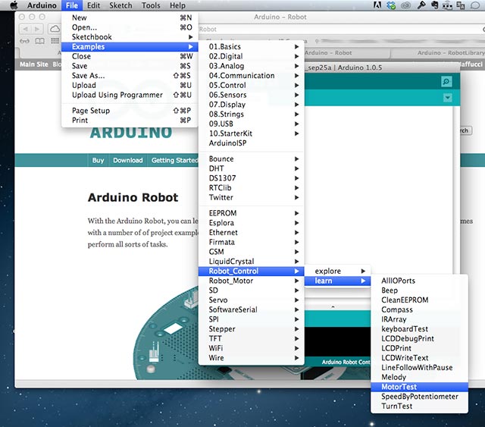Click the Evernote elephant menu bar icon
Viewport: 485px width, 427px height.
(x=434, y=5)
